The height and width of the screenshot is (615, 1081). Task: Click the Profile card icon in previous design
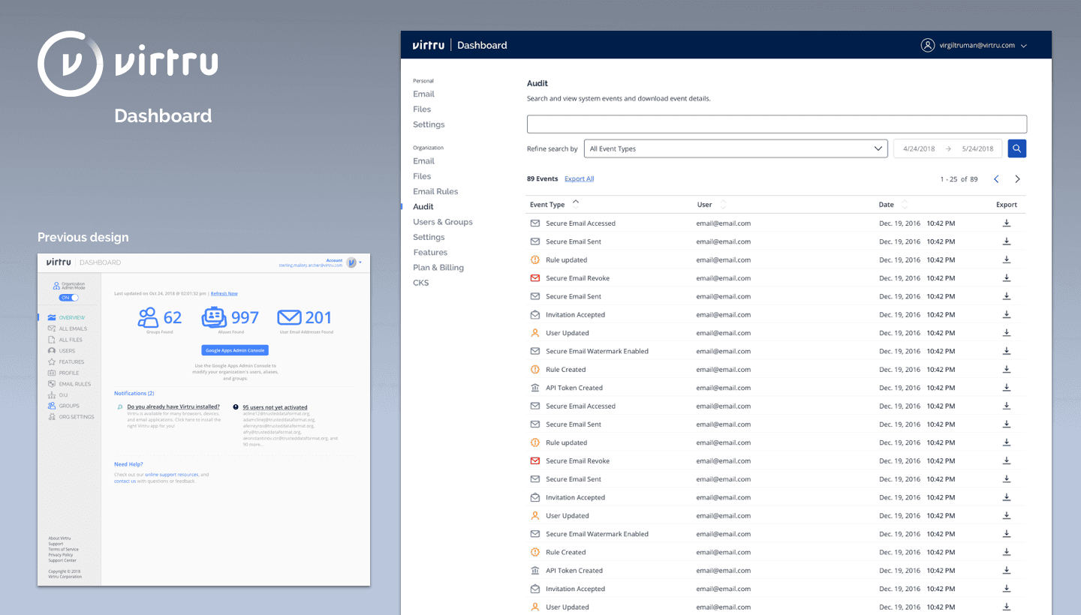[52, 373]
